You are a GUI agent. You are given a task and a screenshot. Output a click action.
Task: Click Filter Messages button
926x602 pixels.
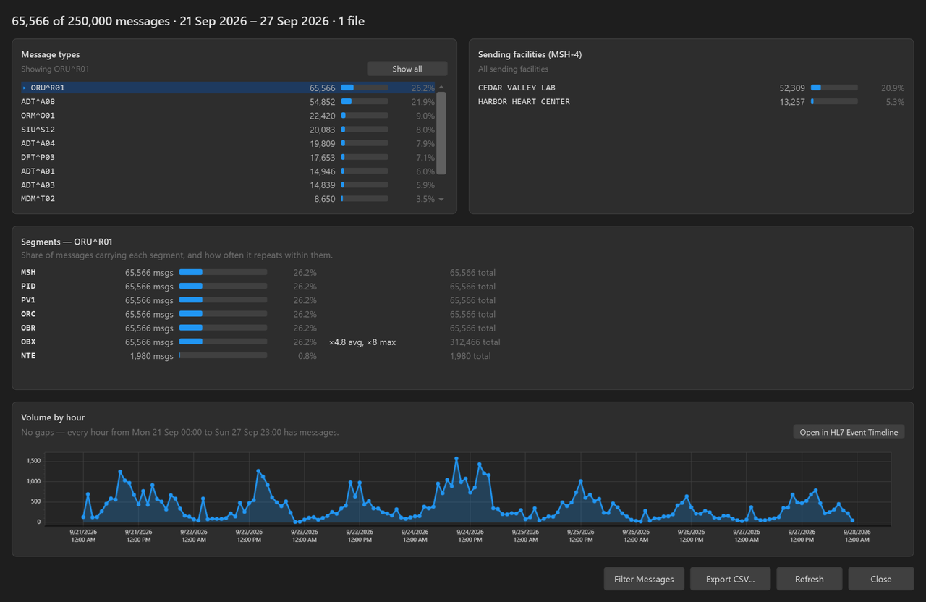(x=644, y=579)
